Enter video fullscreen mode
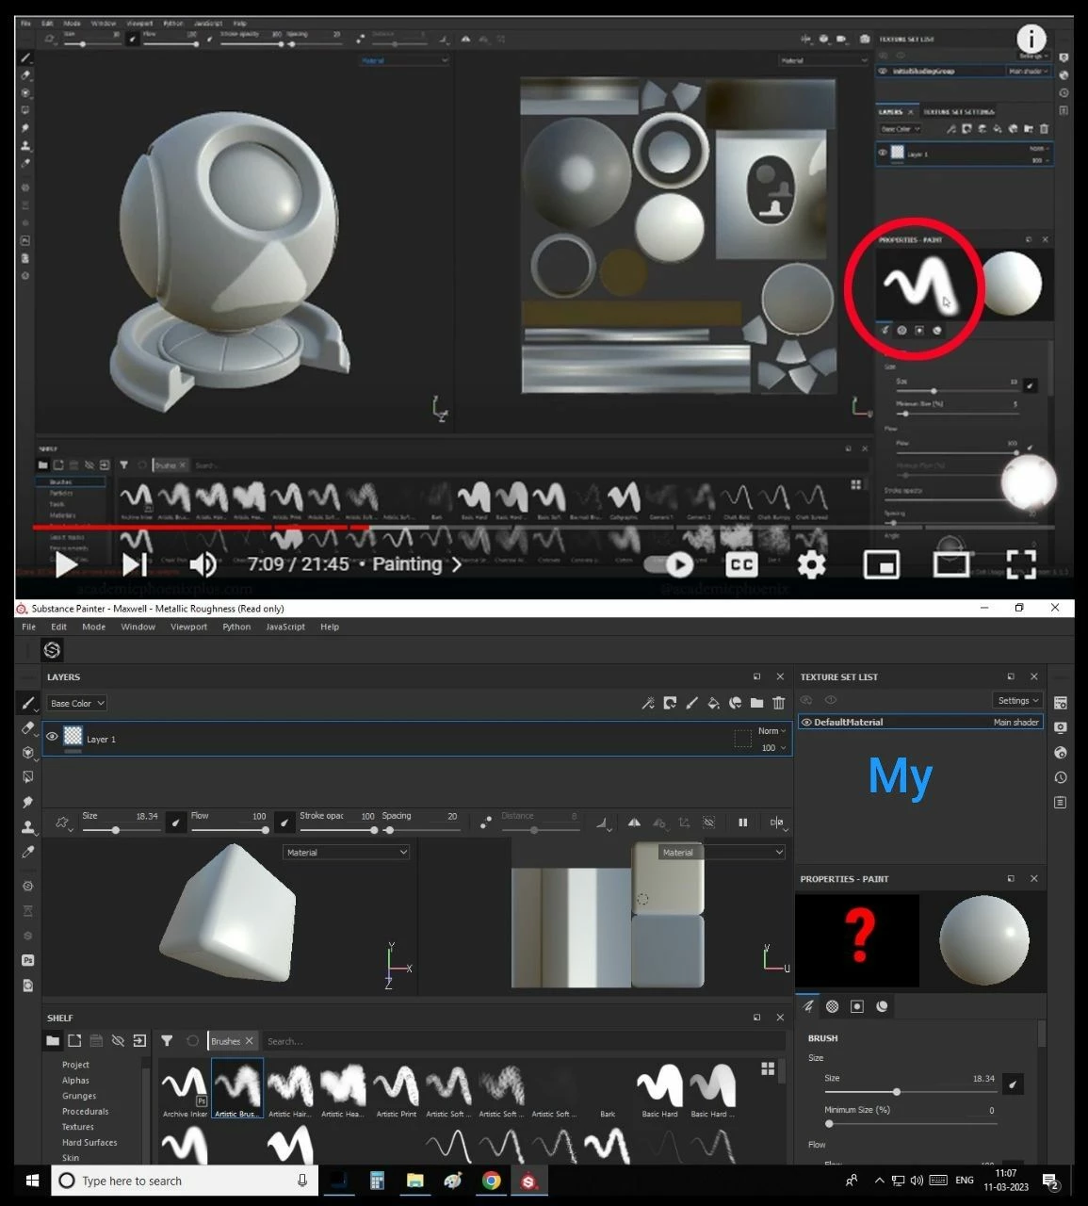Screen dimensions: 1088x1206 (1021, 564)
